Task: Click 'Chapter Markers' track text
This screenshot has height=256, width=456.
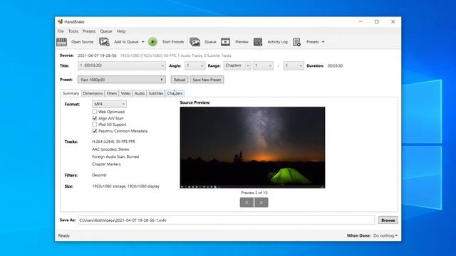Action: pos(106,164)
